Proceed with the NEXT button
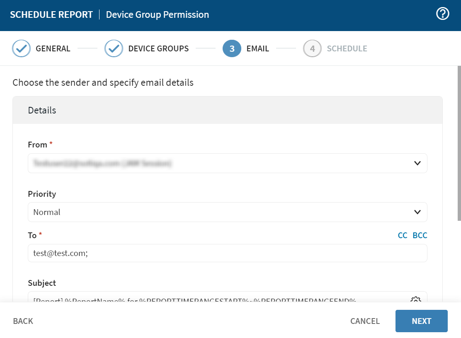 421,321
